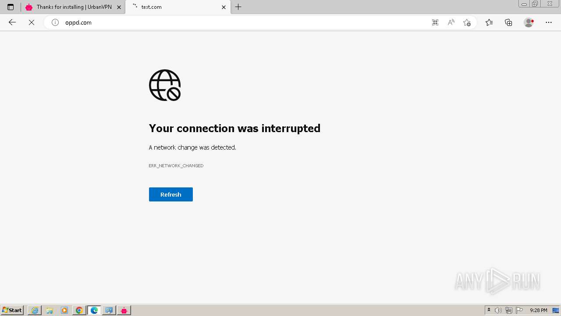Minimize the Edge browser window
Image resolution: width=561 pixels, height=316 pixels.
(x=524, y=4)
